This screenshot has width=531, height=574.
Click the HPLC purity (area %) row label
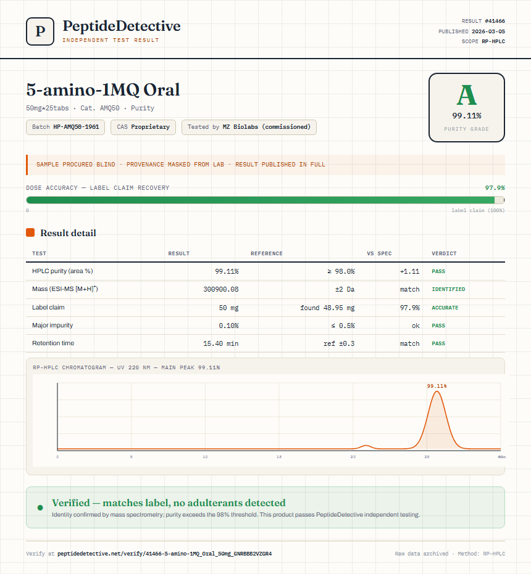click(x=62, y=271)
